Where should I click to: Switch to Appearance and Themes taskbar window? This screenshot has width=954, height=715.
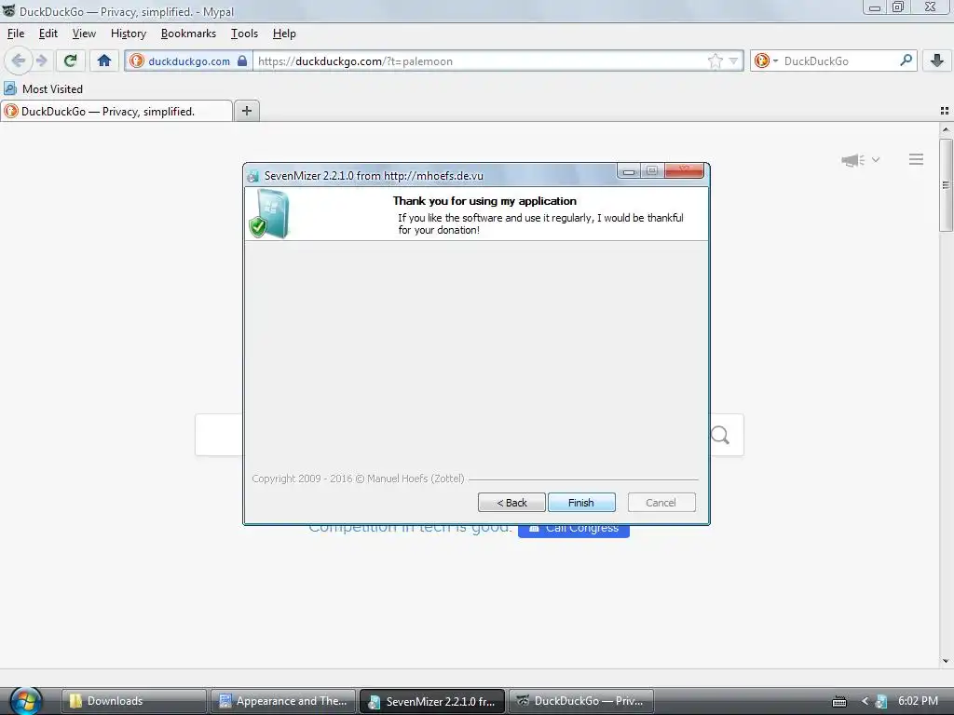click(x=283, y=701)
